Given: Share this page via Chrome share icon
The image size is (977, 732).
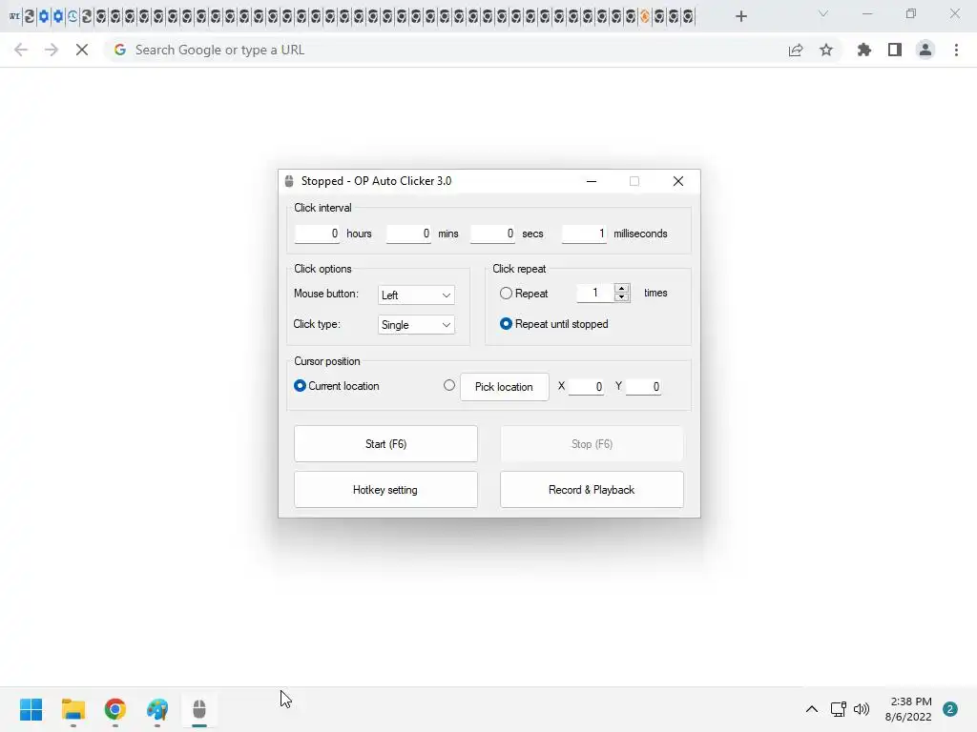Looking at the screenshot, I should [x=796, y=50].
